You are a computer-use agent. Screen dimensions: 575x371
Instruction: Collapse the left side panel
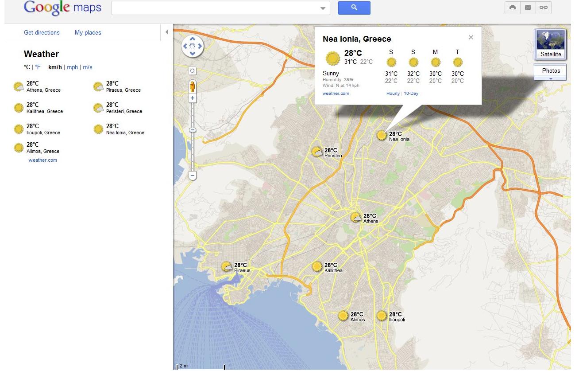tap(167, 32)
